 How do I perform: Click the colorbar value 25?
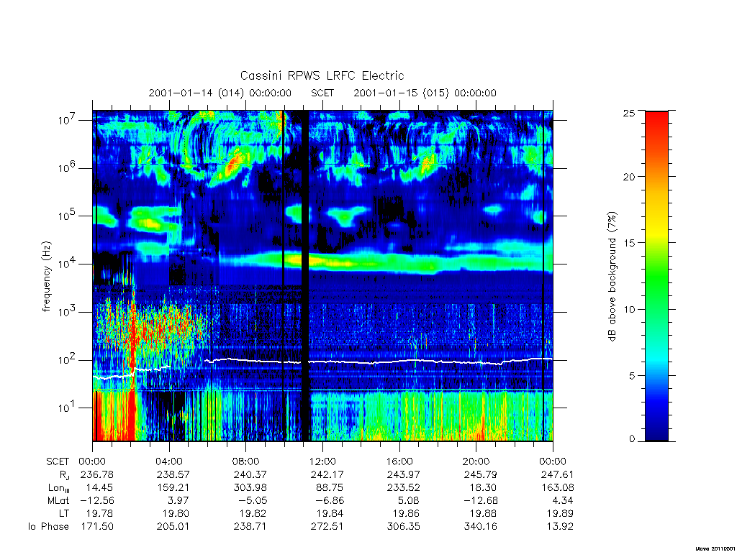click(629, 113)
